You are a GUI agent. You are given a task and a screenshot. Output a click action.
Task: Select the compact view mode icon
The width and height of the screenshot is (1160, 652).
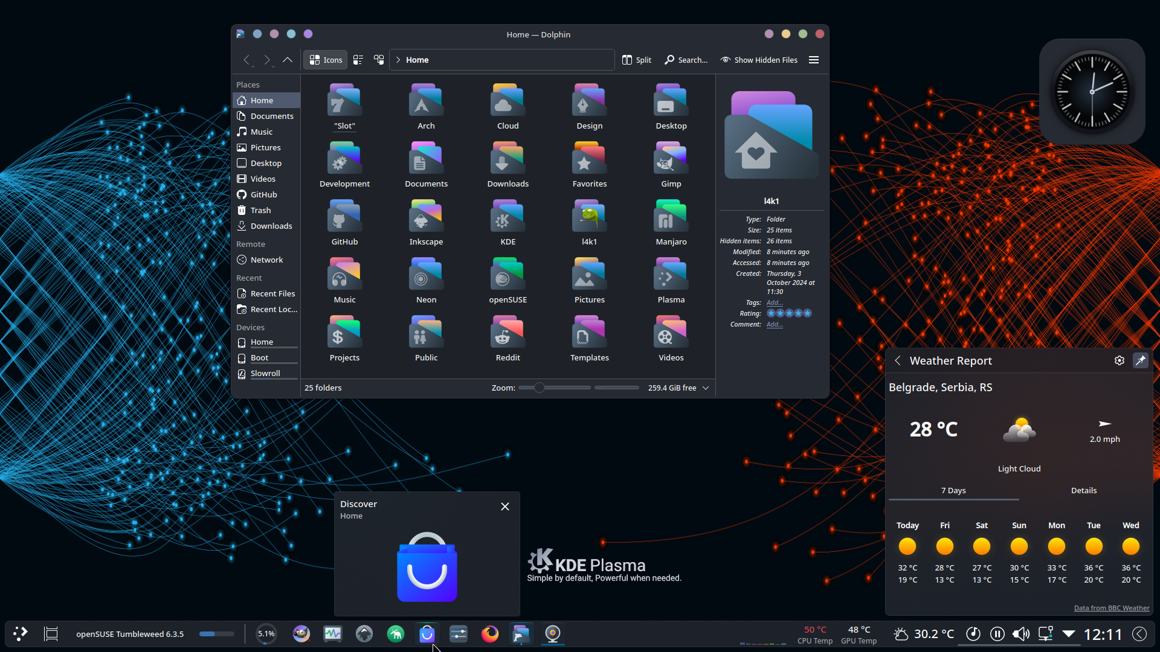pos(379,60)
